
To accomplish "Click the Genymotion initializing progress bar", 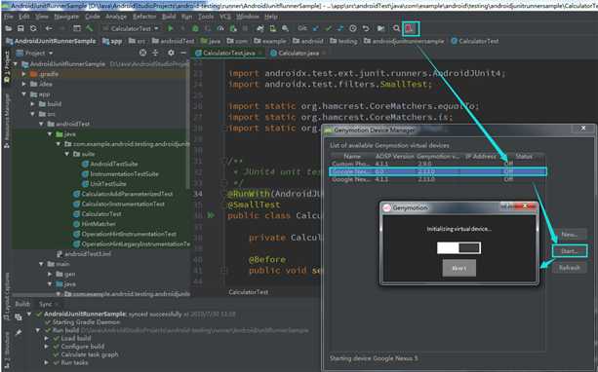I will coord(458,248).
